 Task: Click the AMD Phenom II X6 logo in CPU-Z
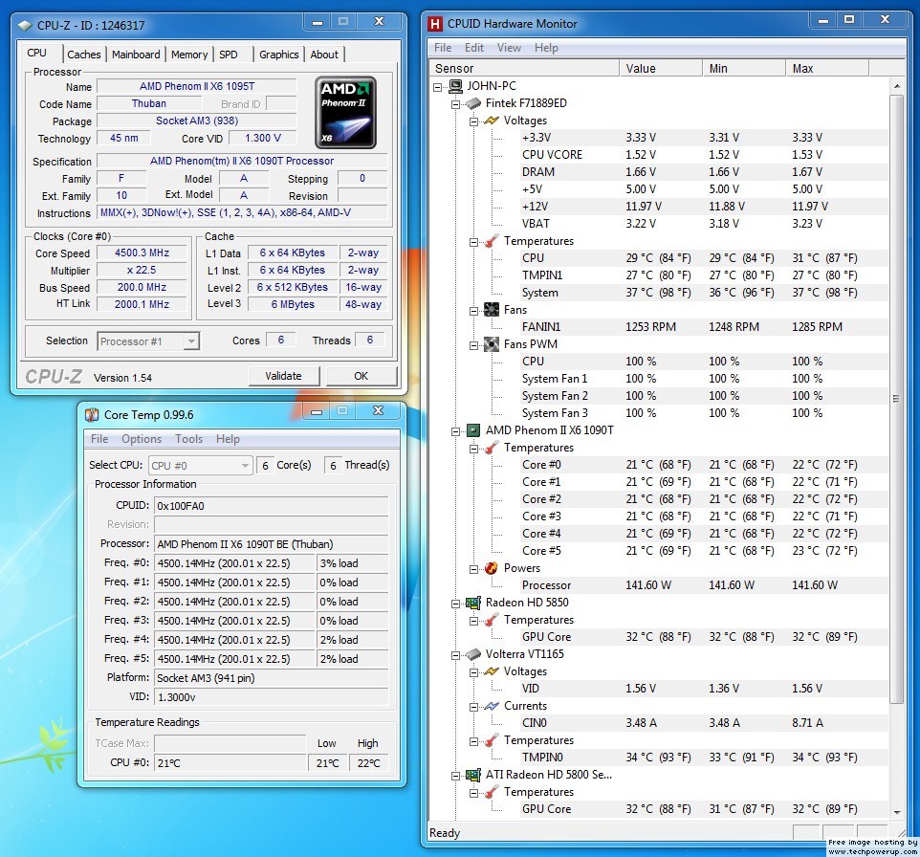click(345, 112)
